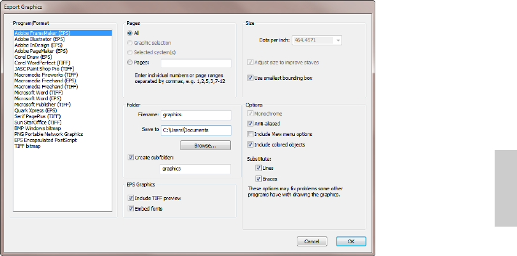The width and height of the screenshot is (517, 256).
Task: Select BMP Windows bitmap format
Action: click(x=63, y=128)
